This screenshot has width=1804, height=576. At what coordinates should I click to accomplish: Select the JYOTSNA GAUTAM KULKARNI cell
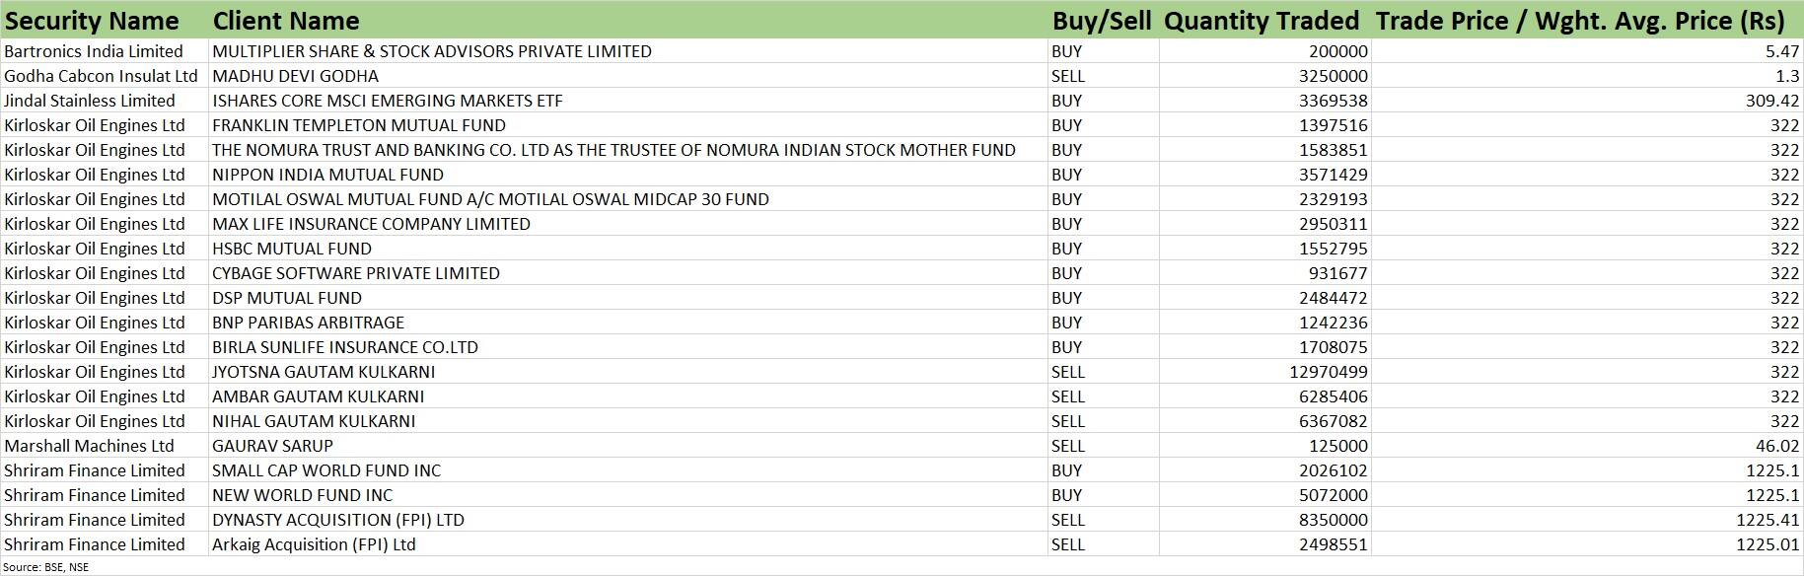click(324, 372)
